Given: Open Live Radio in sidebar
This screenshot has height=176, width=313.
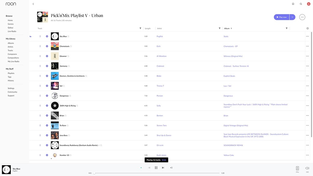Looking at the screenshot, I should point(12,31).
